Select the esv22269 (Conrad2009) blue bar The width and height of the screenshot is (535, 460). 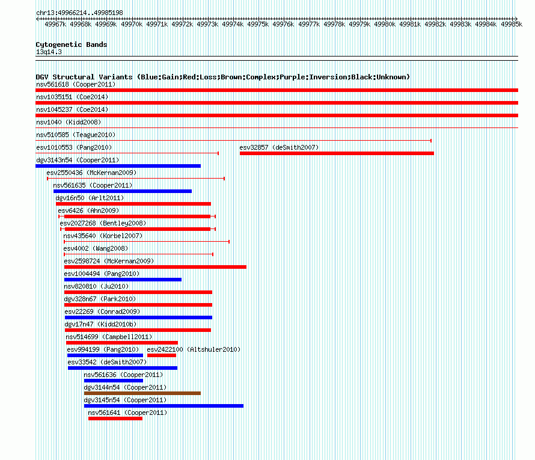(x=138, y=317)
